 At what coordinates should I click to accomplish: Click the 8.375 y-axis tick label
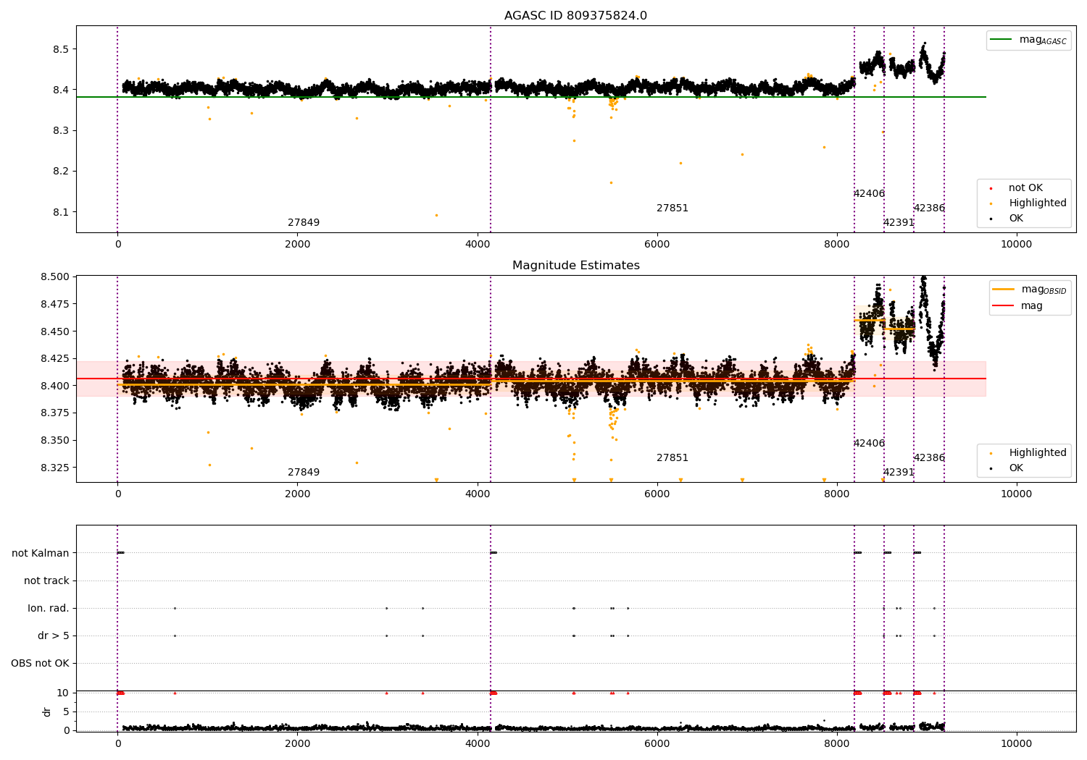point(55,413)
